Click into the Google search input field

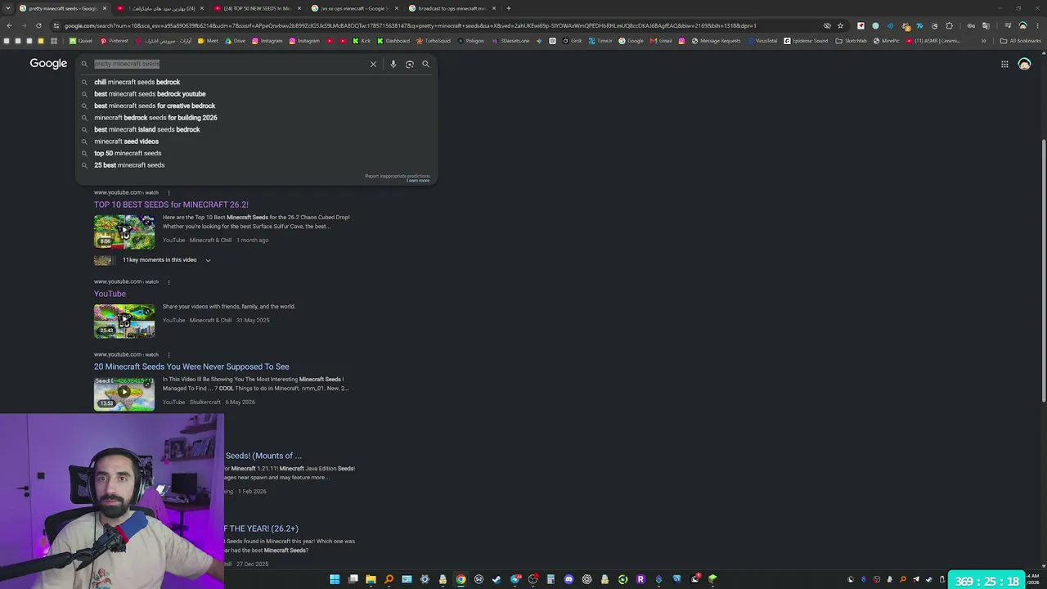click(x=229, y=64)
